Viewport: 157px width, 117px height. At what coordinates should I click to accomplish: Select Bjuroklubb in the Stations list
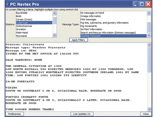coord(34,13)
